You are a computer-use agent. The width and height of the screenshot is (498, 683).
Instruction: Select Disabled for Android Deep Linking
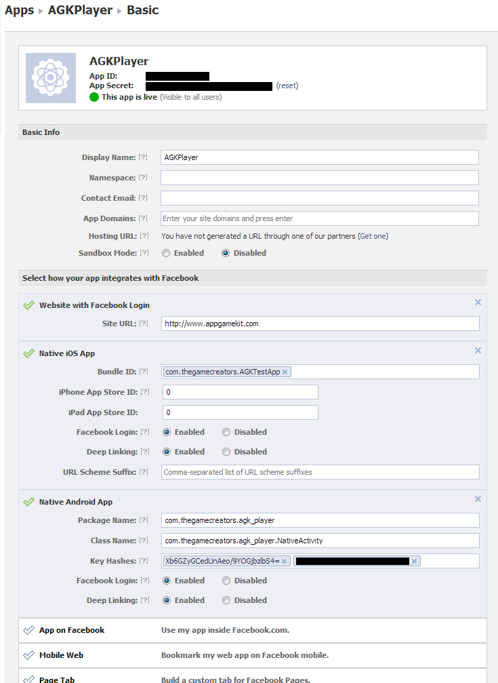[x=226, y=600]
